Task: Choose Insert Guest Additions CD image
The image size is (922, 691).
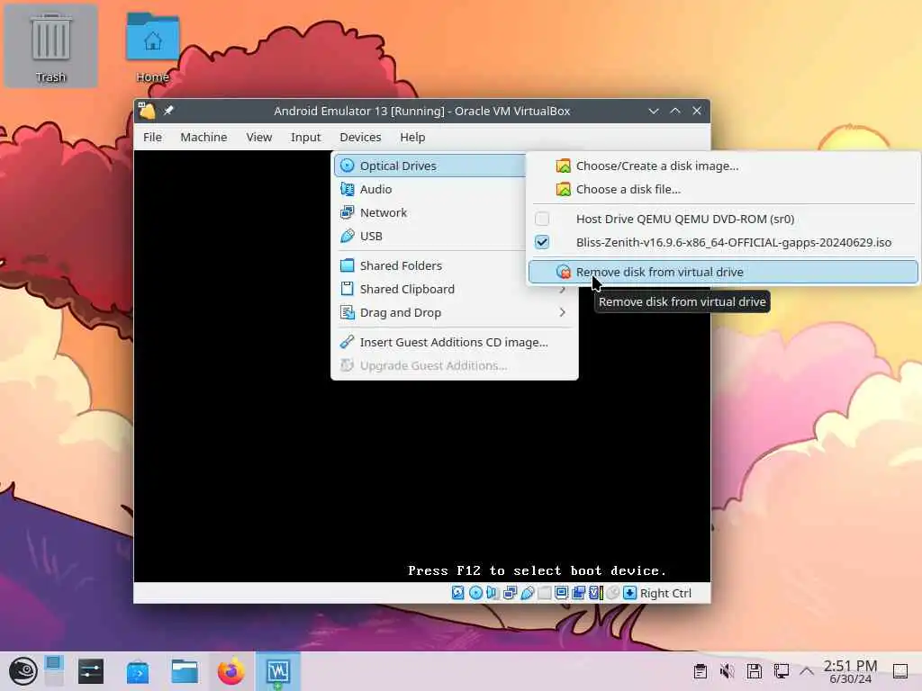Action: click(x=455, y=342)
